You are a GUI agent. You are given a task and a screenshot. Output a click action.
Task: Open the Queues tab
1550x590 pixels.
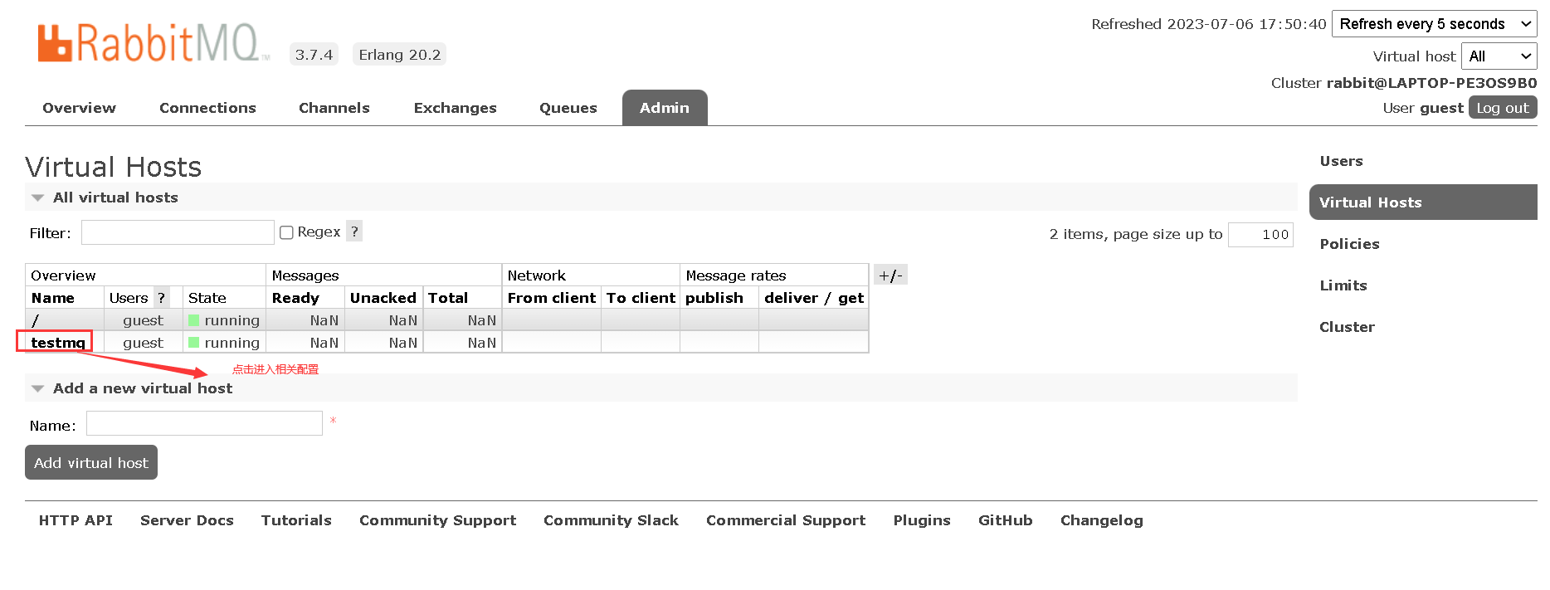click(568, 108)
